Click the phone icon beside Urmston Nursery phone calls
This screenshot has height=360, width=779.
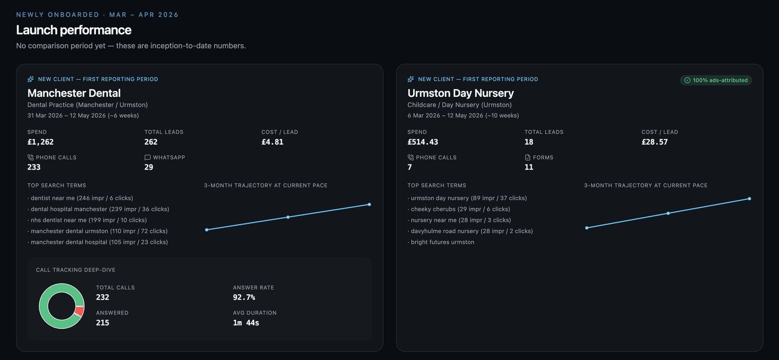[x=411, y=158]
